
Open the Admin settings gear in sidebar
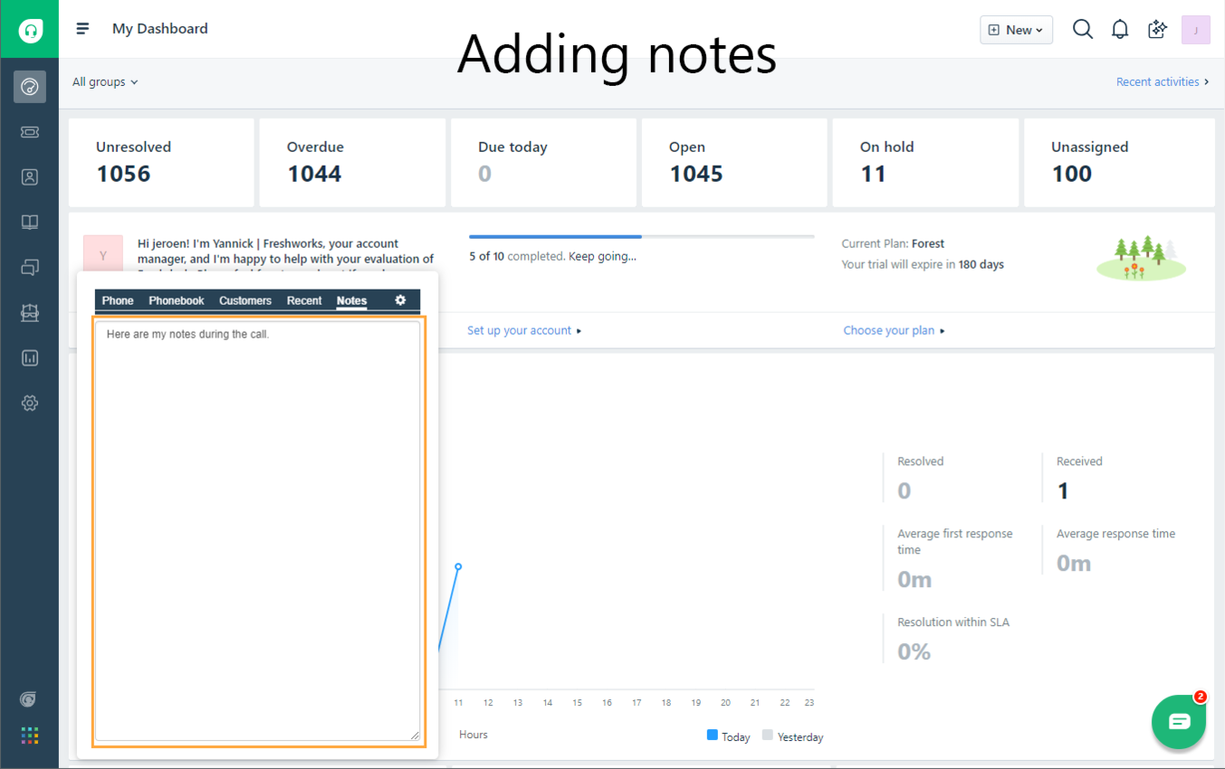point(30,403)
